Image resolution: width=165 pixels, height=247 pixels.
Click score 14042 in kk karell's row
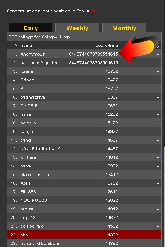click(x=112, y=157)
